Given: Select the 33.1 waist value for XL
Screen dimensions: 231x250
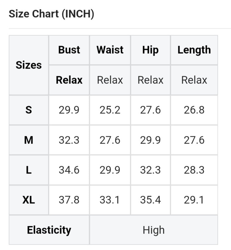Looking at the screenshot, I should (110, 200).
